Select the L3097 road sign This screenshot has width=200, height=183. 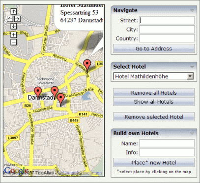pyautogui.click(x=13, y=138)
